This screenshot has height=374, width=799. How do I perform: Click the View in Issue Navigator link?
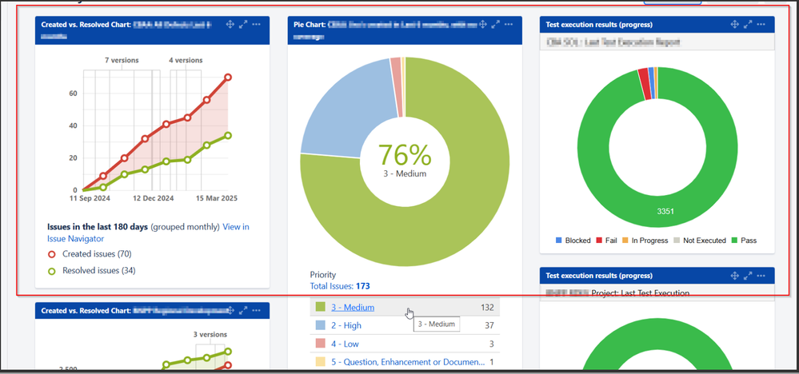tap(235, 227)
